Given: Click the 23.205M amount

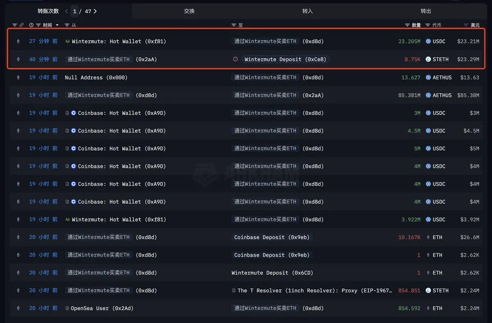Looking at the screenshot, I should (409, 41).
